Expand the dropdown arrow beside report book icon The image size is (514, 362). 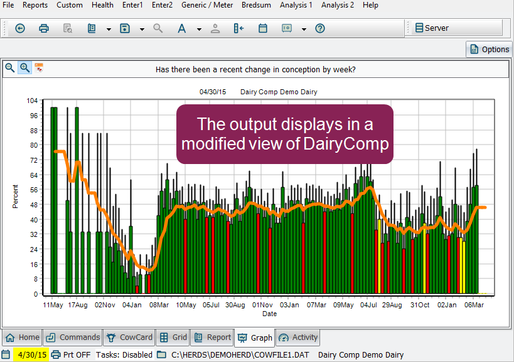pyautogui.click(x=109, y=29)
